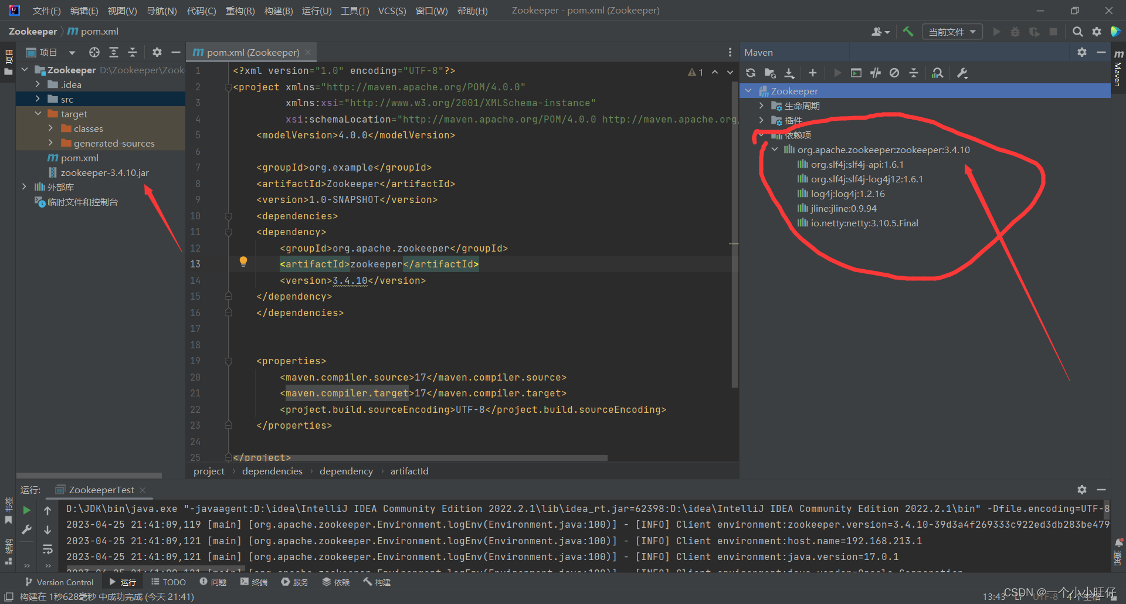Open 构建 tool window button
Viewport: 1126px width, 604px height.
click(377, 582)
